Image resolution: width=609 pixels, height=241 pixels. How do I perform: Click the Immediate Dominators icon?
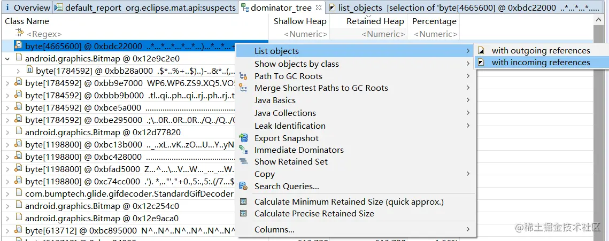(243, 150)
